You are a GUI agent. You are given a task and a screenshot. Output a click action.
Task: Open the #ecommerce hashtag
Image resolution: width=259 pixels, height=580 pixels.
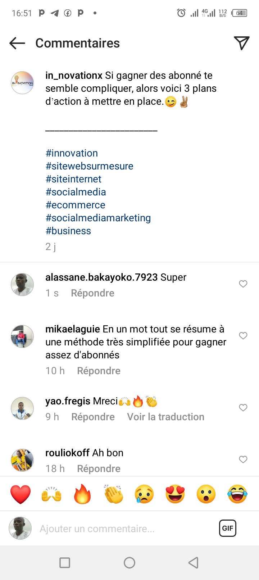pos(76,205)
